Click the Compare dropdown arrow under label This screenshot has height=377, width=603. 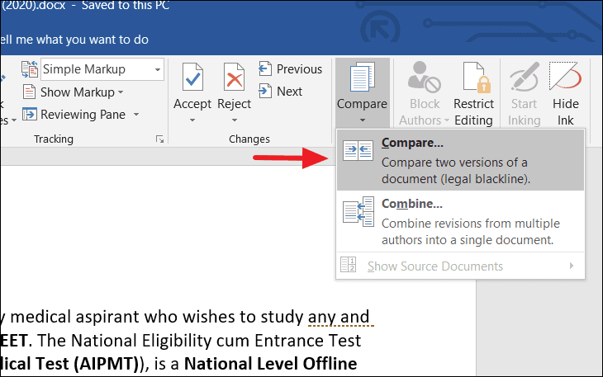(362, 120)
